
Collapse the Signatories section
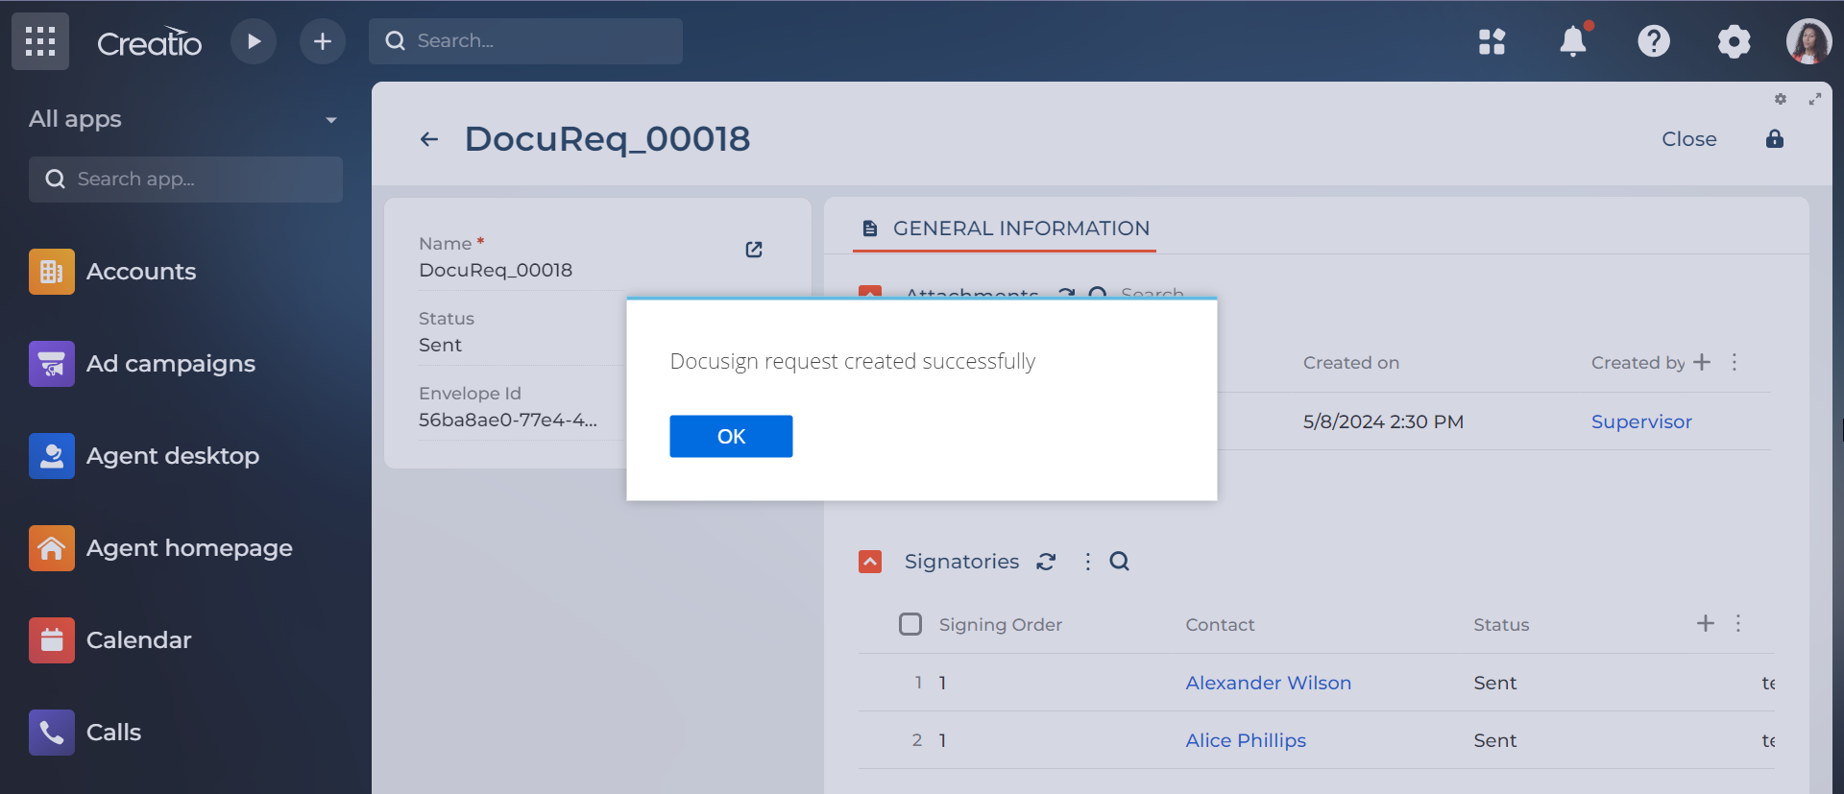pyautogui.click(x=870, y=562)
